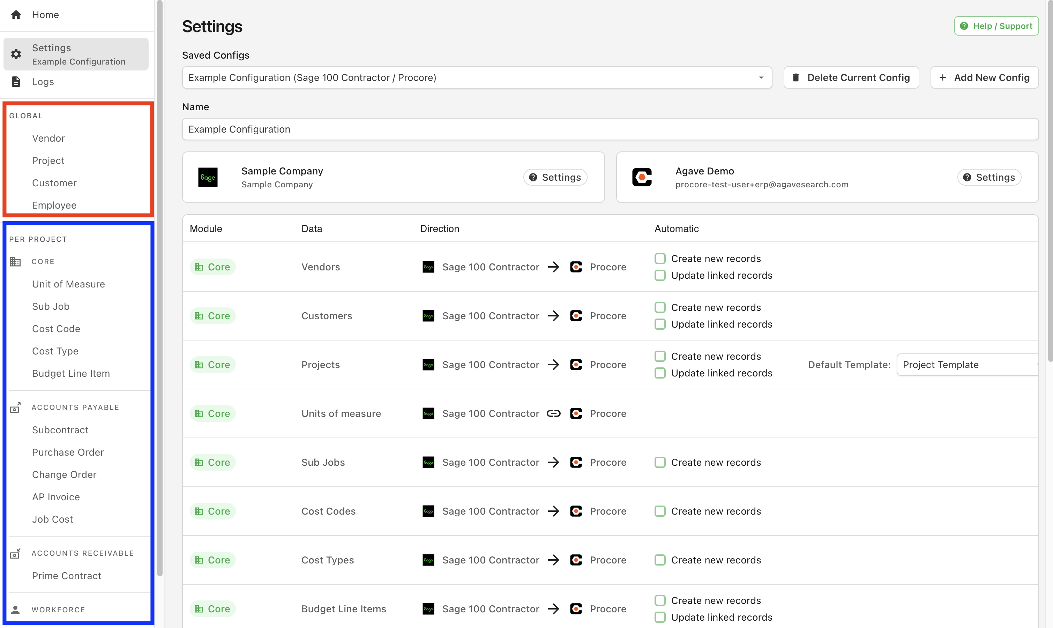The width and height of the screenshot is (1053, 628).
Task: Click the question mark icon in Help / Support
Action: pos(964,26)
